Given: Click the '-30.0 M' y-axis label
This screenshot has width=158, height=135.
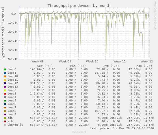Looking at the screenshot, I should [12, 41].
